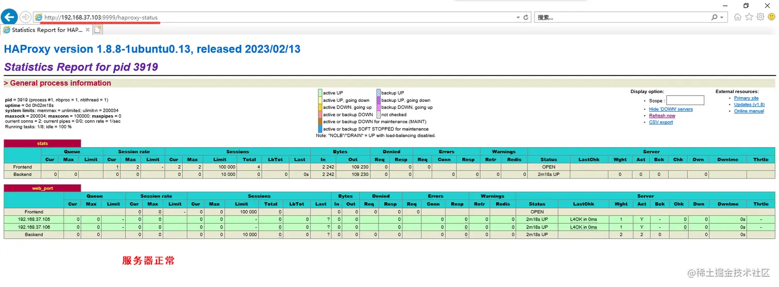The height and width of the screenshot is (287, 779).
Task: Click the 'active or backup DOWN' legend swatch
Action: click(x=320, y=115)
